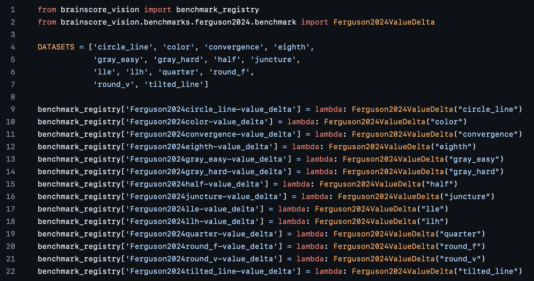Image resolution: width=534 pixels, height=281 pixels.
Task: Click the 'round_f' string on line 6
Action: (x=229, y=72)
